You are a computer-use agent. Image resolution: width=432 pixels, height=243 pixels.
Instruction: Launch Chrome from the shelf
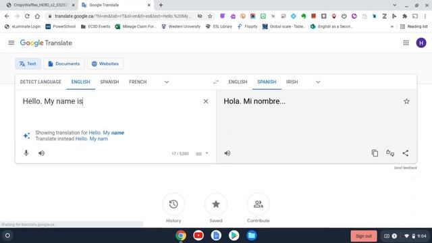(181, 236)
